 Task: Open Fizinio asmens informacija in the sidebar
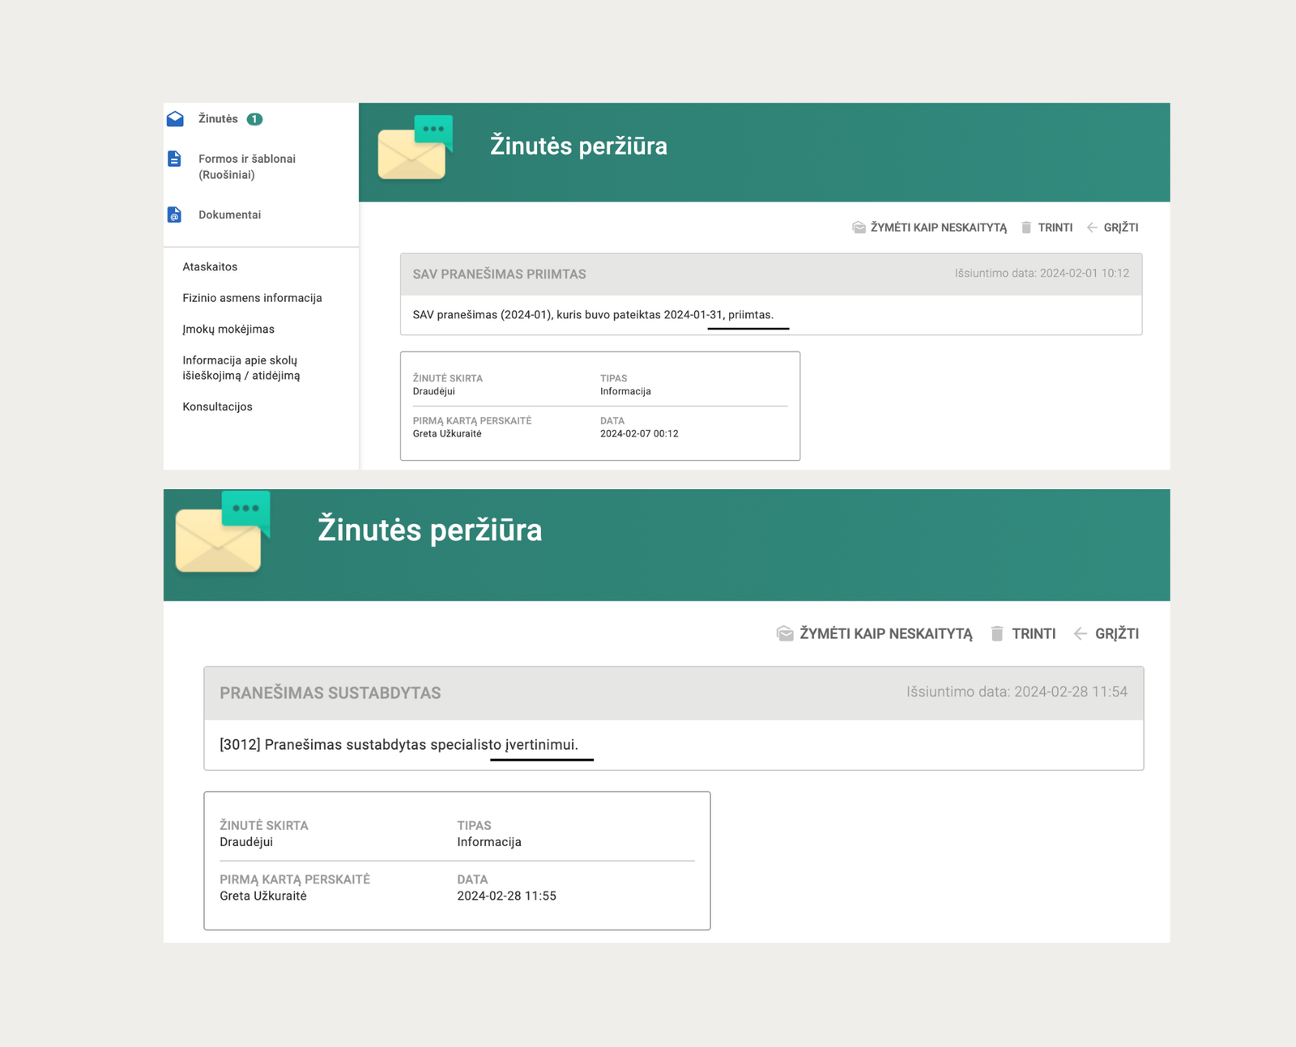point(252,298)
